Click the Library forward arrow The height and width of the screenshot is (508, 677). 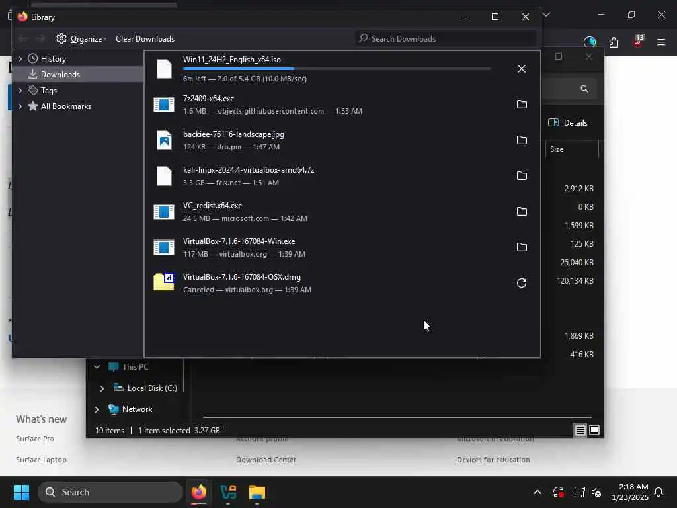(40, 39)
